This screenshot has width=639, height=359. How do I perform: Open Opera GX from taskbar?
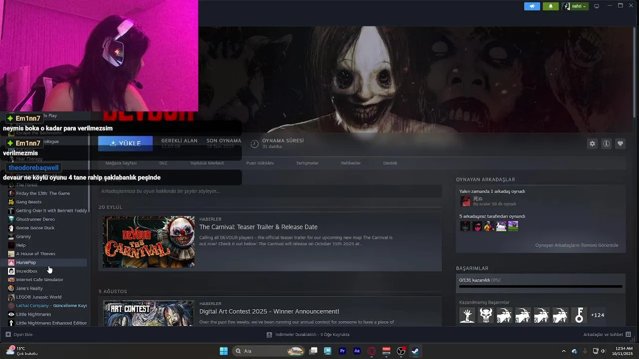pos(371,351)
